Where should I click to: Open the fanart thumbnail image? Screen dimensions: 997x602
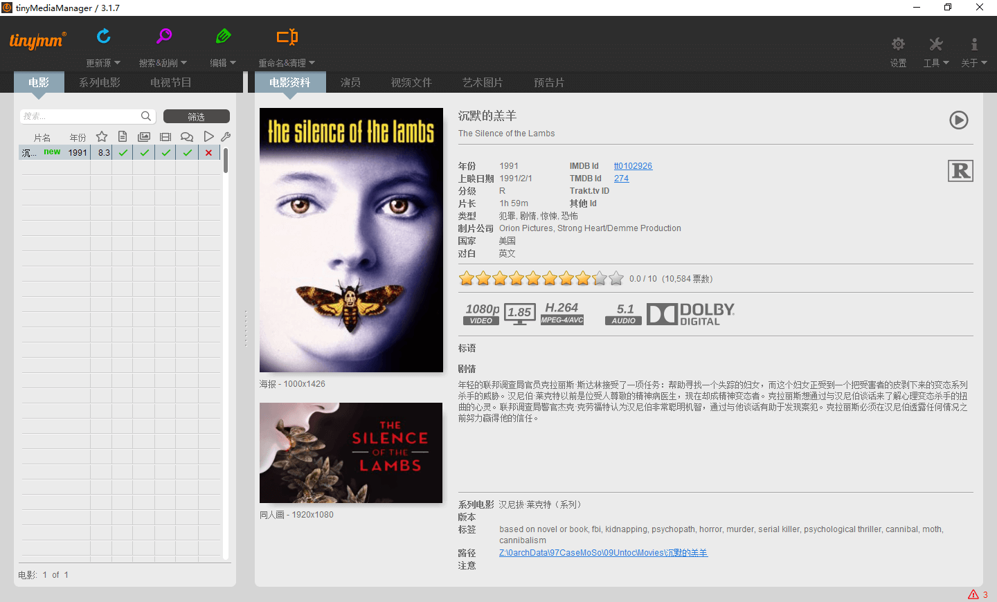(351, 453)
